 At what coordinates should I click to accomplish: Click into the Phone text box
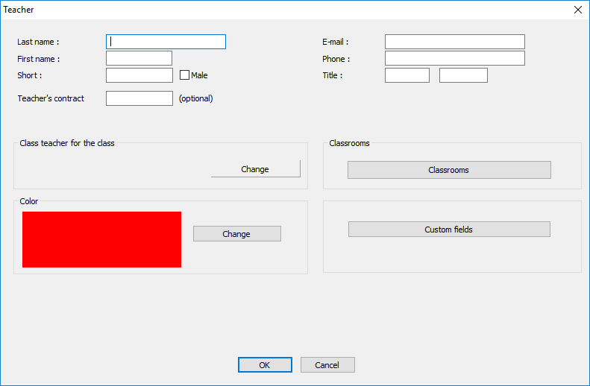pyautogui.click(x=454, y=58)
